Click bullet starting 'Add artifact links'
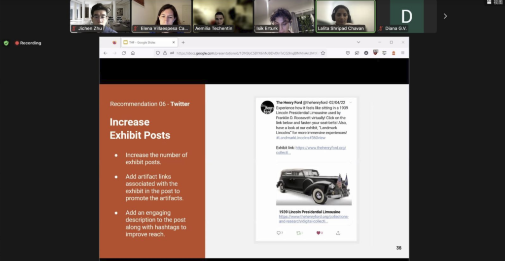Viewport: 505px width, 261px height. coord(154,187)
